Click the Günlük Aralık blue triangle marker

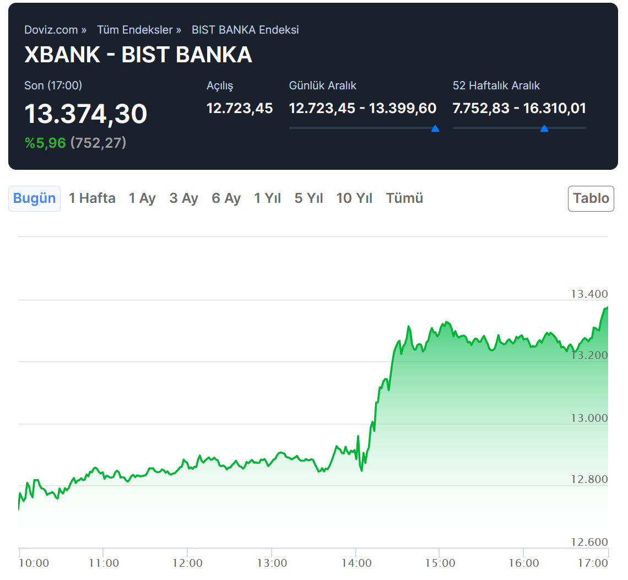435,129
